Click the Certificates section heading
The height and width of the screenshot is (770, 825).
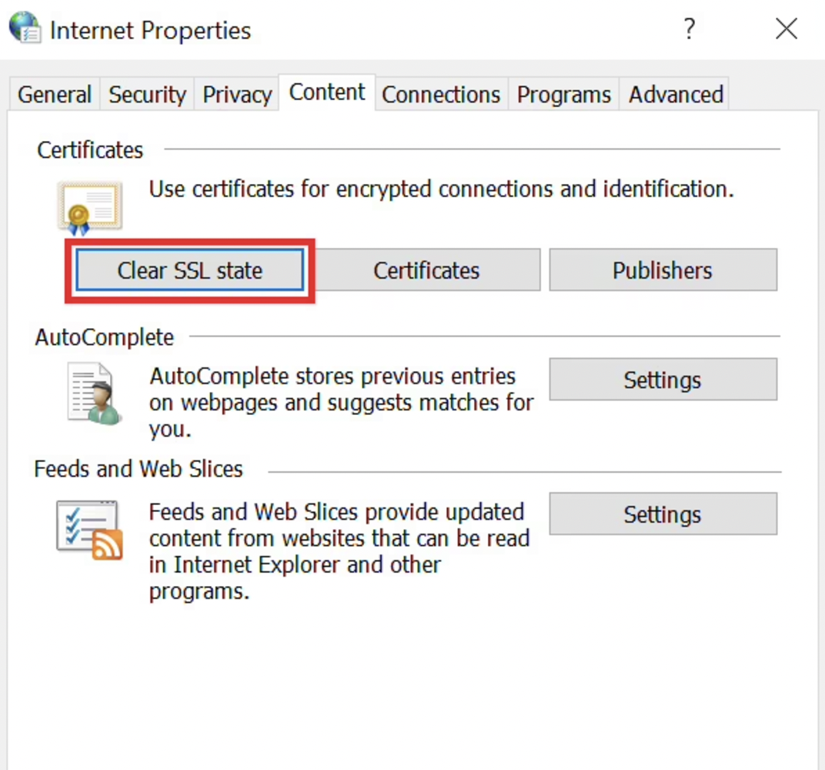[90, 150]
